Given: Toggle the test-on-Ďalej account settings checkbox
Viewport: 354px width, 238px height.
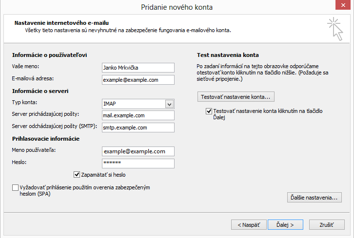Looking at the screenshot, I should [209, 111].
